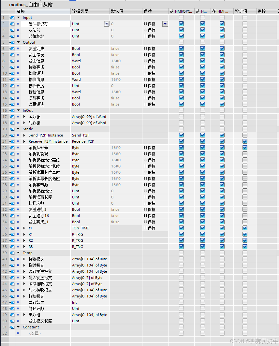Click the 保持 column header
The image size is (279, 346).
(155, 11)
